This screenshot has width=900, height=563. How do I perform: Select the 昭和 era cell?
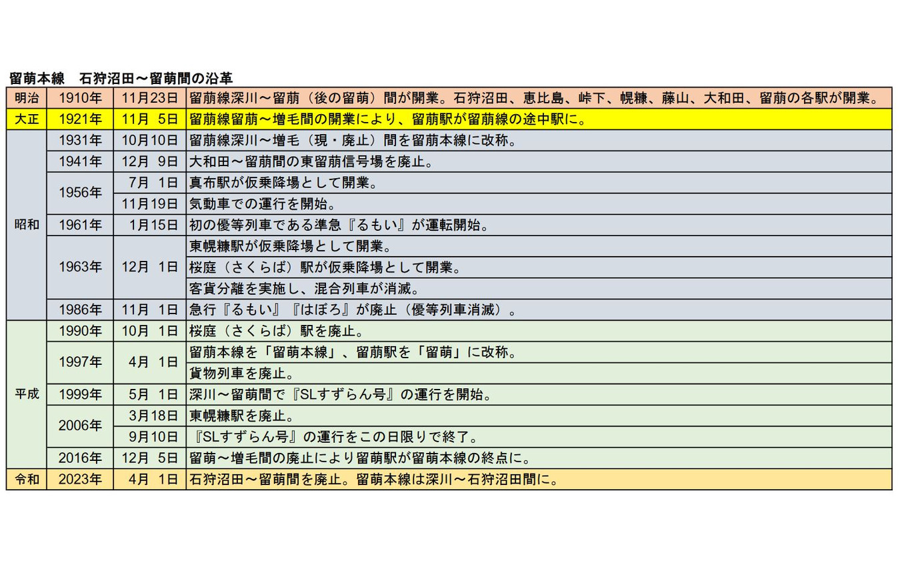27,225
